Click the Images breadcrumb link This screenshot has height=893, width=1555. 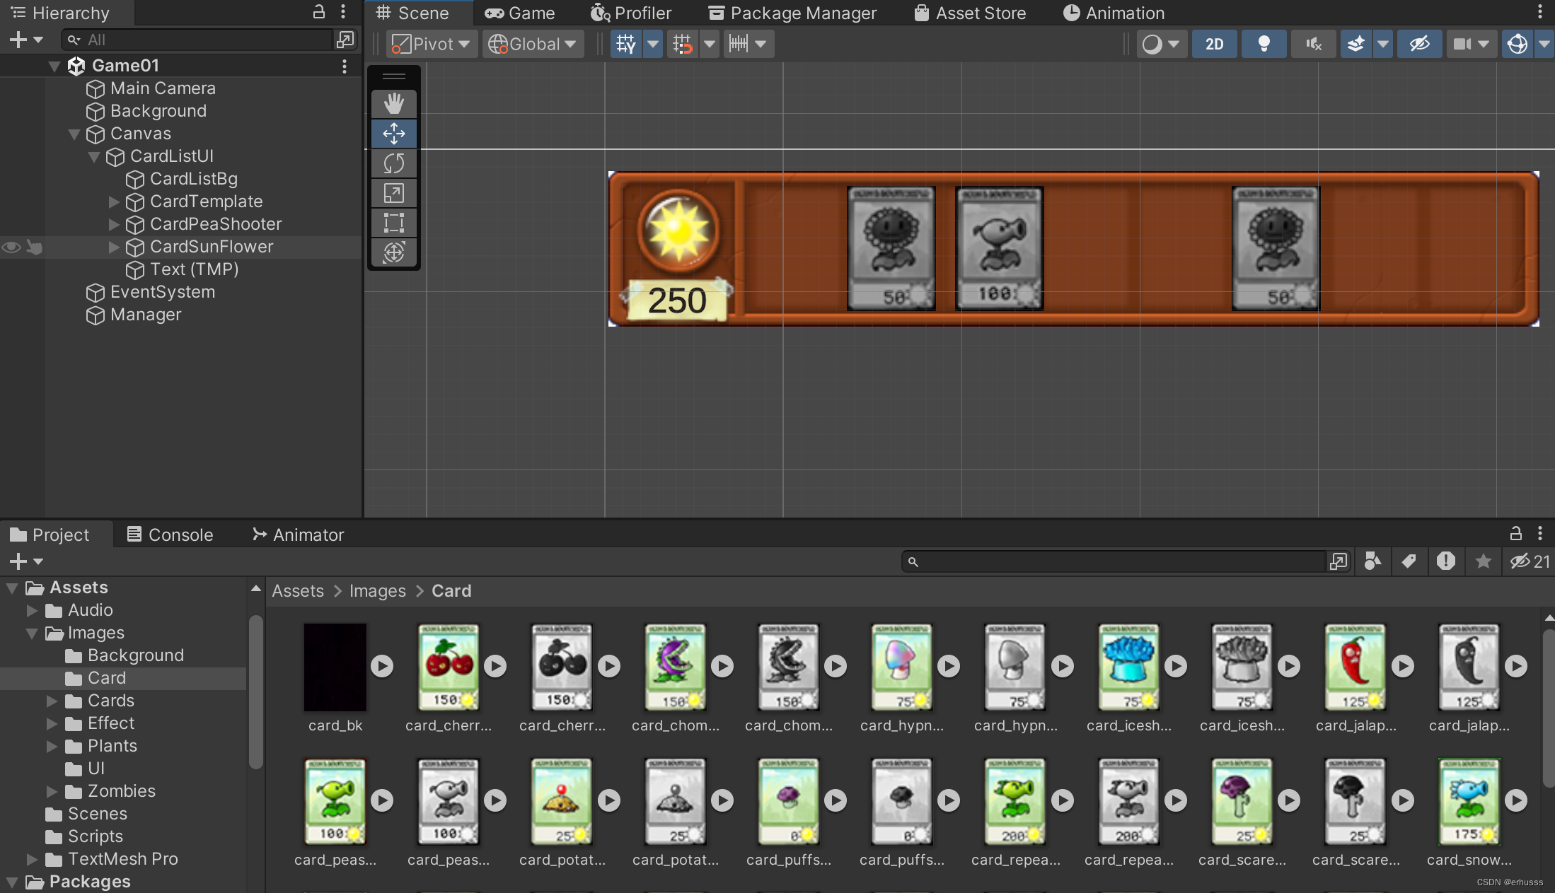coord(377,591)
